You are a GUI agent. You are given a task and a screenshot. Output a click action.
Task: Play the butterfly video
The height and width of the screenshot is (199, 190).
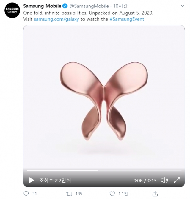[31, 180]
